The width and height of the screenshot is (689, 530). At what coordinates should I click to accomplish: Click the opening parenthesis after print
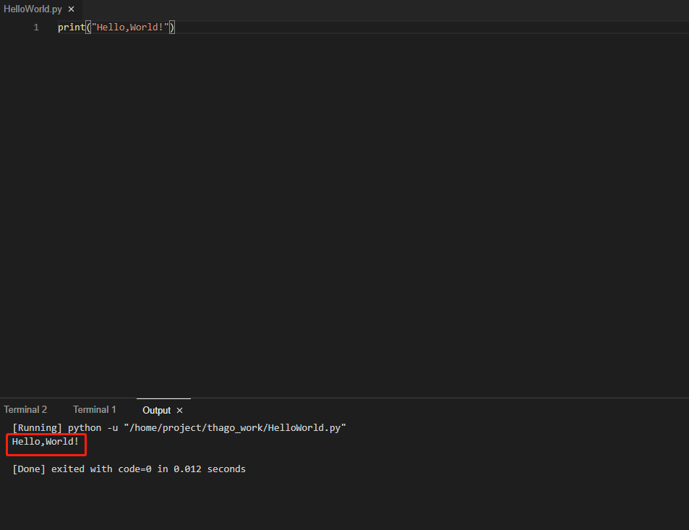point(88,27)
